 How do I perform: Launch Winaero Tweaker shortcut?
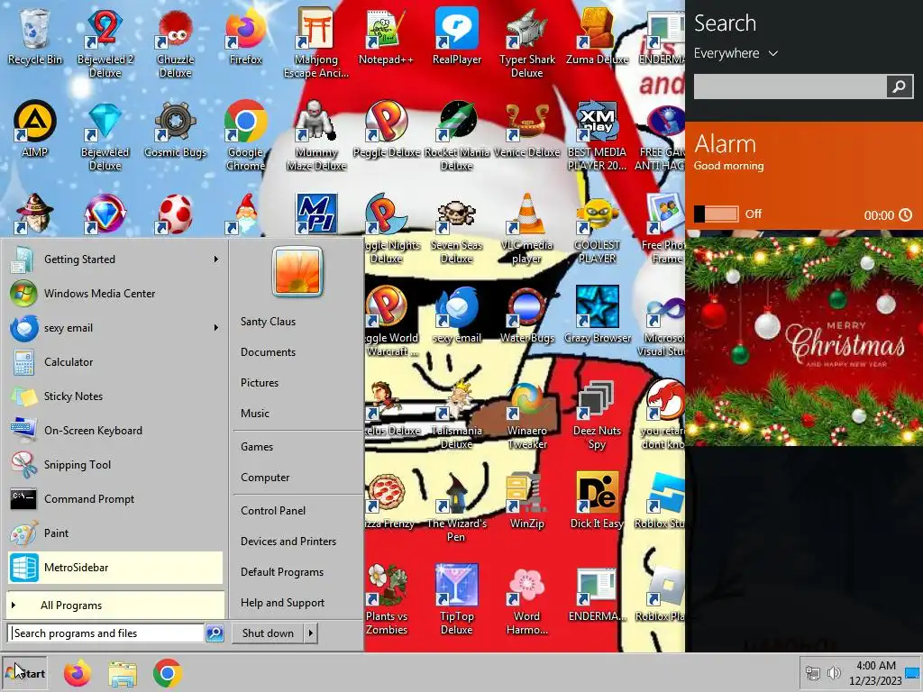(526, 415)
